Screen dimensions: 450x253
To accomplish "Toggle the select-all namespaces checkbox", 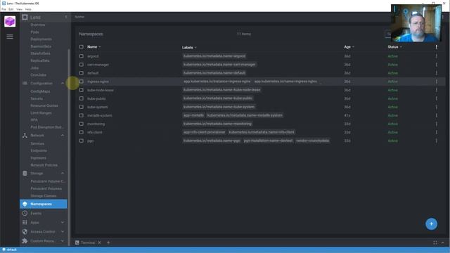I will [82, 47].
